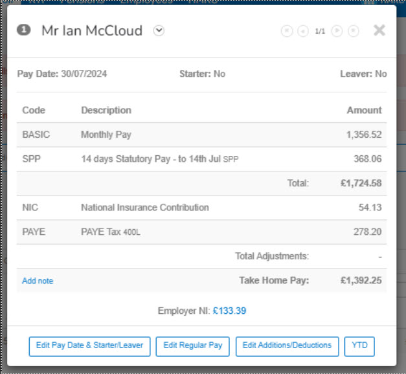Image resolution: width=406 pixels, height=374 pixels.
Task: Open the YTD figures
Action: [x=359, y=346]
